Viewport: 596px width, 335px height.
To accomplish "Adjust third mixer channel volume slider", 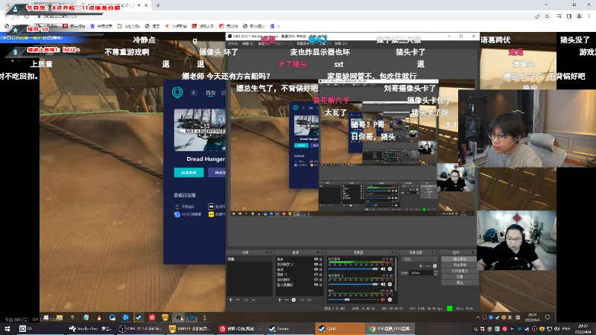I will (354, 300).
